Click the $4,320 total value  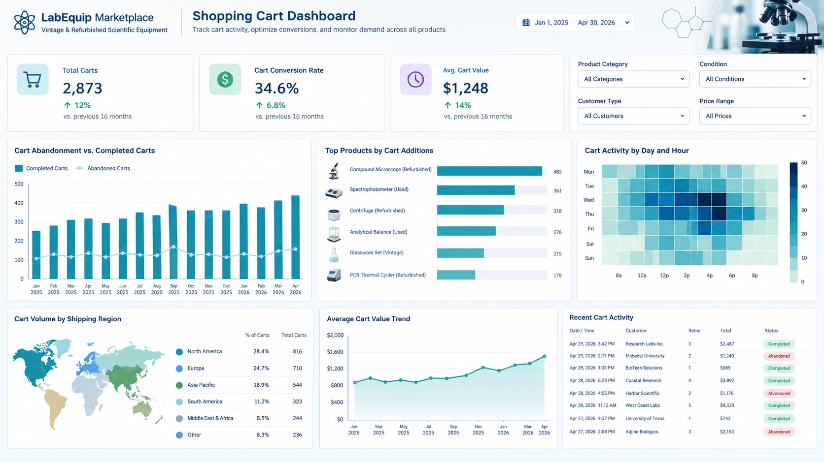pyautogui.click(x=727, y=406)
